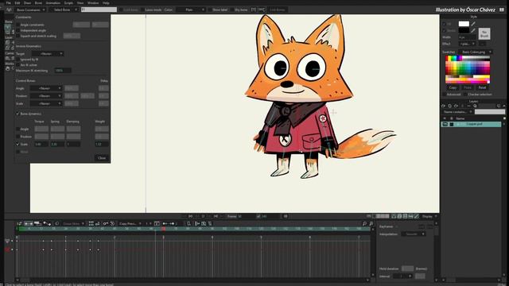Enable Independent angle checkbox

[x=17, y=30]
